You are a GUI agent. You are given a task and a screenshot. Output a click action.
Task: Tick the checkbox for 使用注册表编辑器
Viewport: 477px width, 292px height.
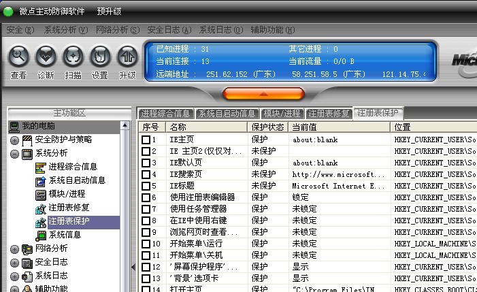[146, 197]
